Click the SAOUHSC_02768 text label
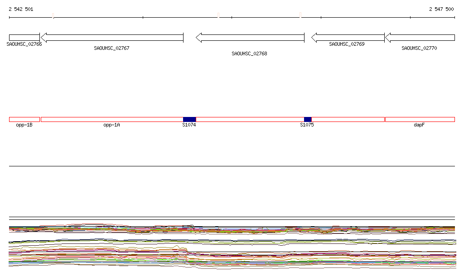 [249, 53]
